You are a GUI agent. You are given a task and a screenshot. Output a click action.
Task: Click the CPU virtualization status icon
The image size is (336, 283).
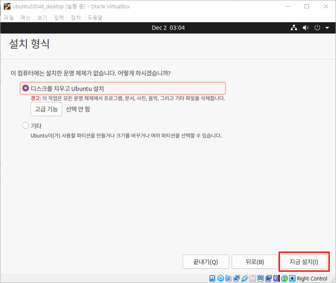click(277, 278)
